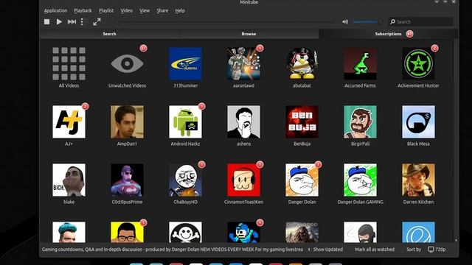This screenshot has height=265, width=472.
Task: Open the All Videos grid icon
Action: [x=69, y=63]
